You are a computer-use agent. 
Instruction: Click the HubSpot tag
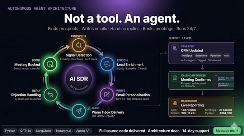(x=187, y=55)
